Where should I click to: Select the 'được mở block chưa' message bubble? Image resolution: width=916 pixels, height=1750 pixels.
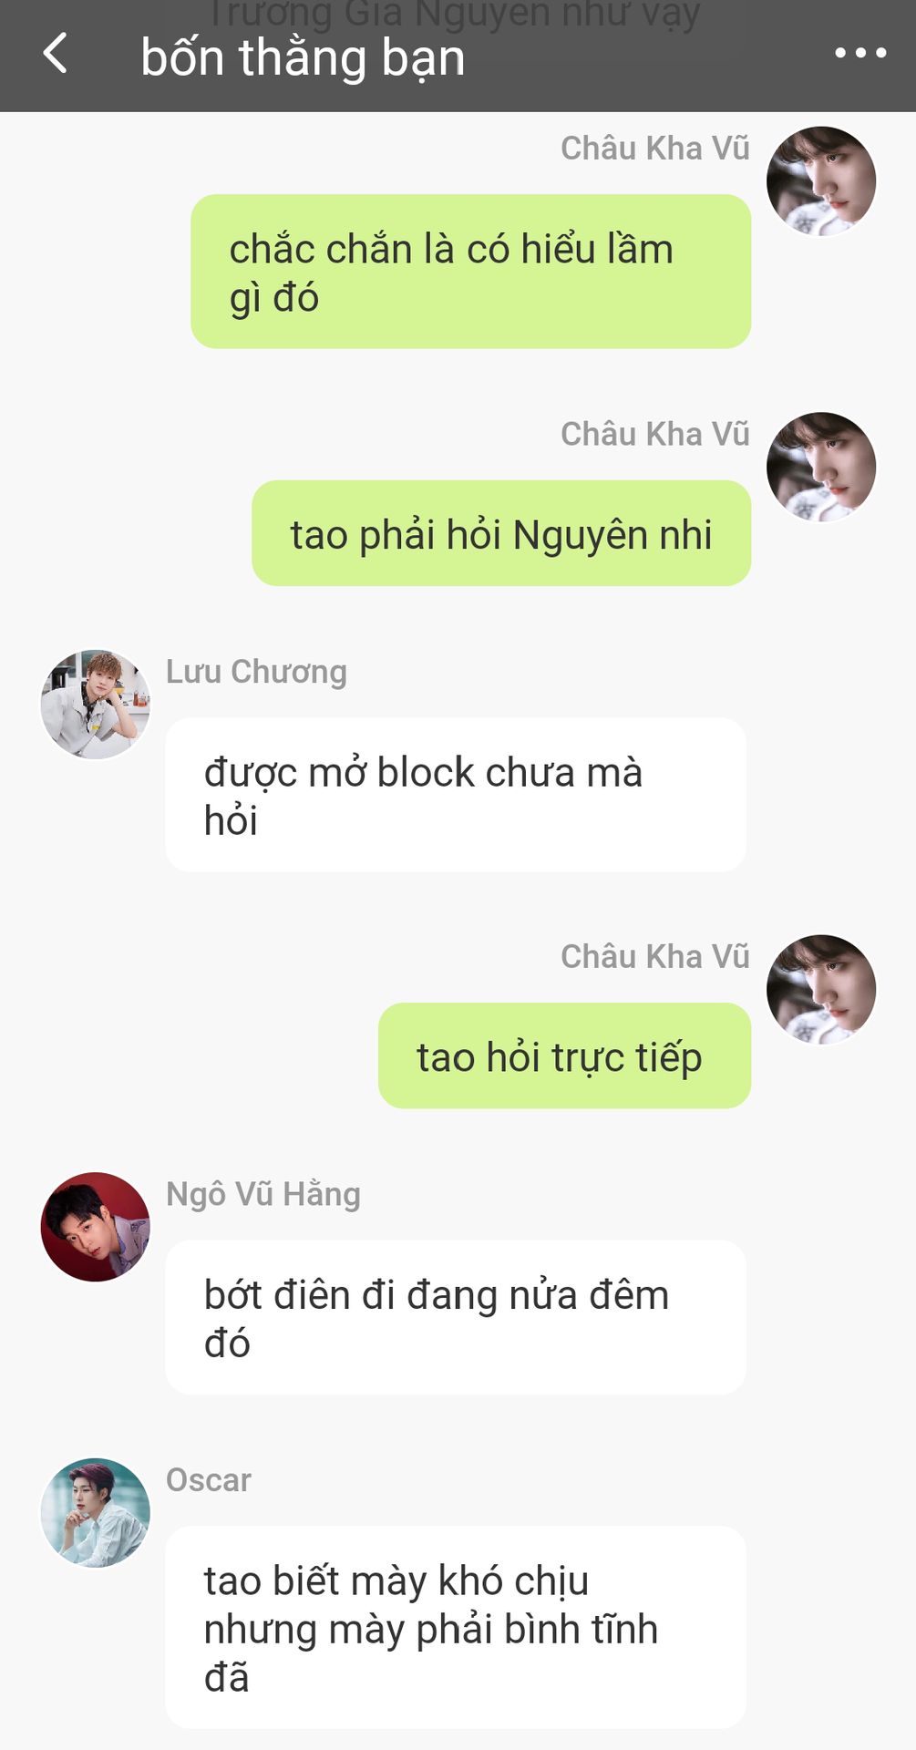pyautogui.click(x=456, y=795)
